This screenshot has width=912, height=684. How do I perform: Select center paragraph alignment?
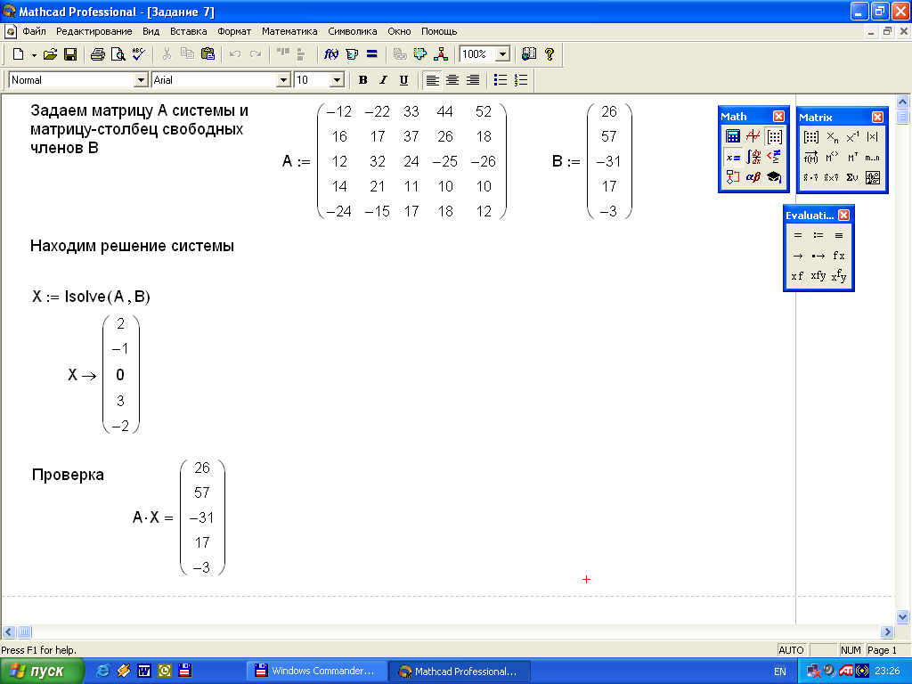(x=452, y=80)
